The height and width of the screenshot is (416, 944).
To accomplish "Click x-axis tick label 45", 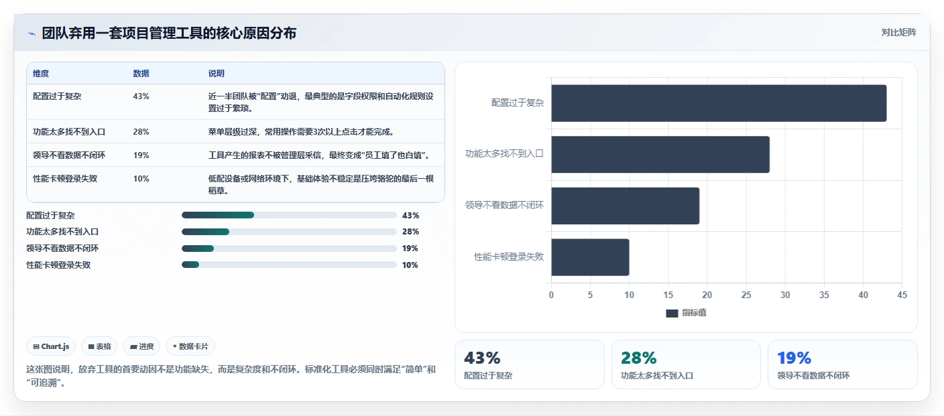I will pyautogui.click(x=902, y=295).
